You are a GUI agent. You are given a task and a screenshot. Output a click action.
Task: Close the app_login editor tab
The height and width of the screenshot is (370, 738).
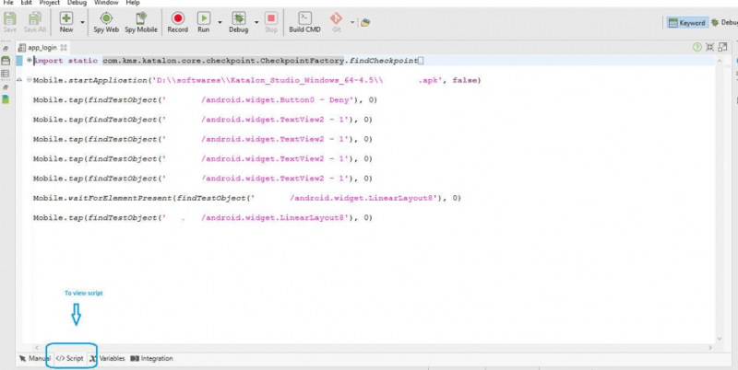coord(65,46)
